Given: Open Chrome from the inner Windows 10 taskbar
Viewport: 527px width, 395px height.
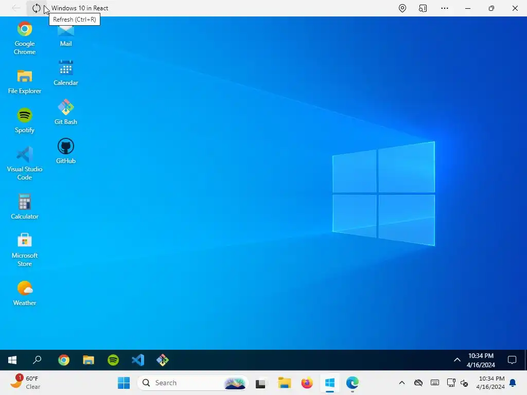Looking at the screenshot, I should click(x=64, y=360).
